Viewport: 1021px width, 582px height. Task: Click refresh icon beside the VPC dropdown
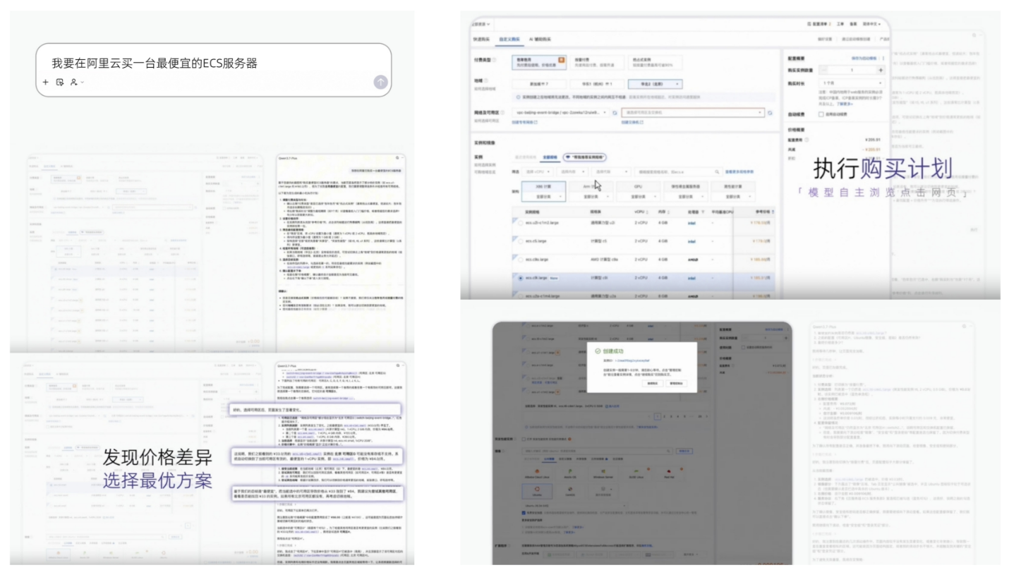coord(615,113)
